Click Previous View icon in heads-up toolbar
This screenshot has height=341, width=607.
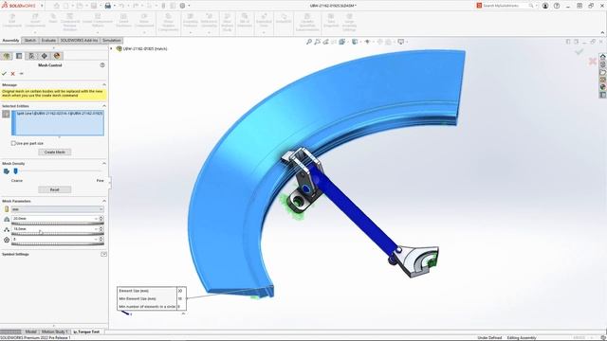[326, 42]
